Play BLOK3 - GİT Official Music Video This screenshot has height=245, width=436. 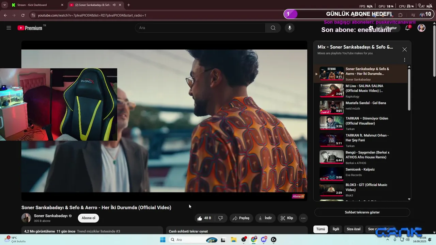pos(360,191)
